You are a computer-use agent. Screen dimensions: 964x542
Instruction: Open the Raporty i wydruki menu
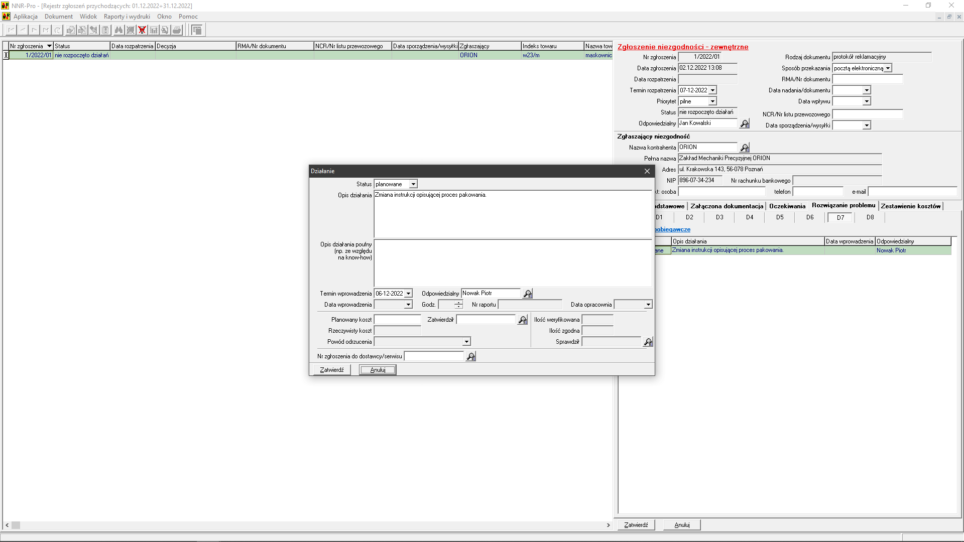[127, 17]
